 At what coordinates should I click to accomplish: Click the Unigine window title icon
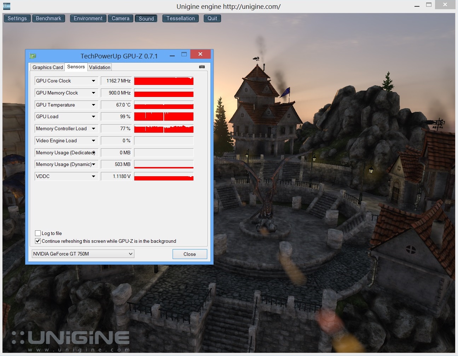(6, 6)
